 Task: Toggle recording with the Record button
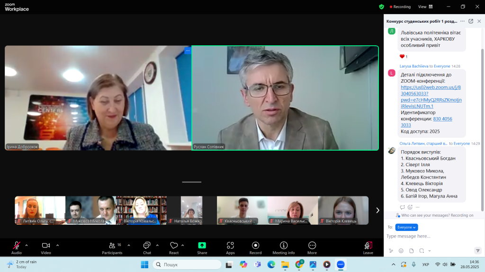click(x=256, y=246)
